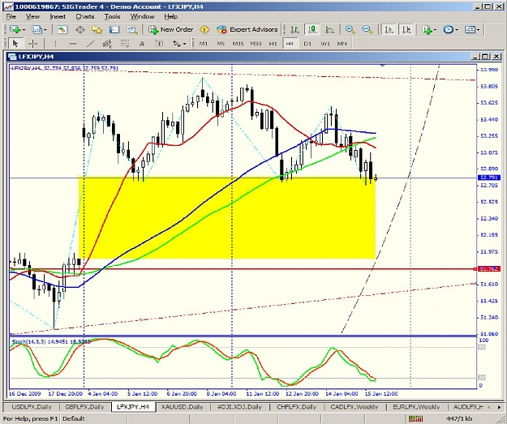Click the Profiles icon

click(37, 30)
